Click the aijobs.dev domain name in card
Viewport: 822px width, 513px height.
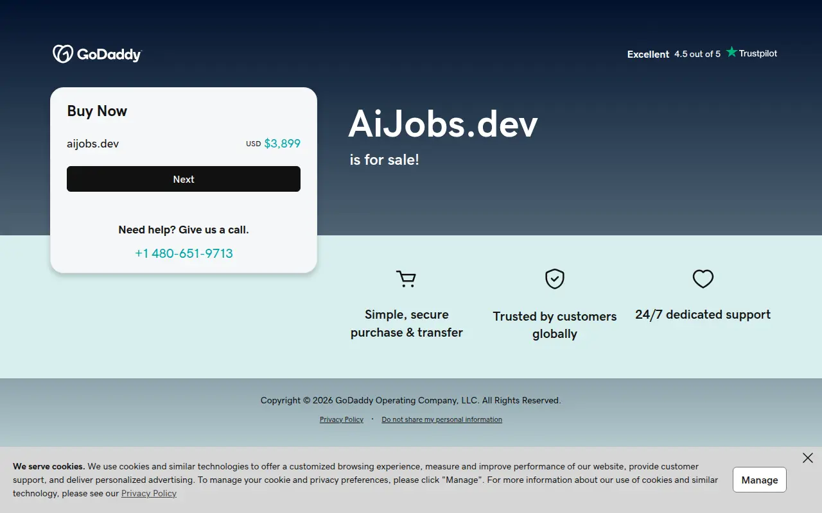pos(93,144)
